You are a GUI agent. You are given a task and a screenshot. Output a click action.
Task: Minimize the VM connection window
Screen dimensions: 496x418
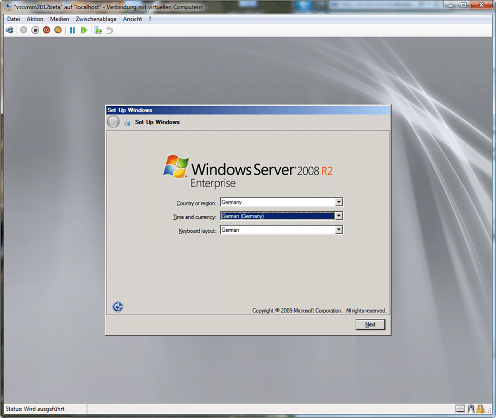451,5
